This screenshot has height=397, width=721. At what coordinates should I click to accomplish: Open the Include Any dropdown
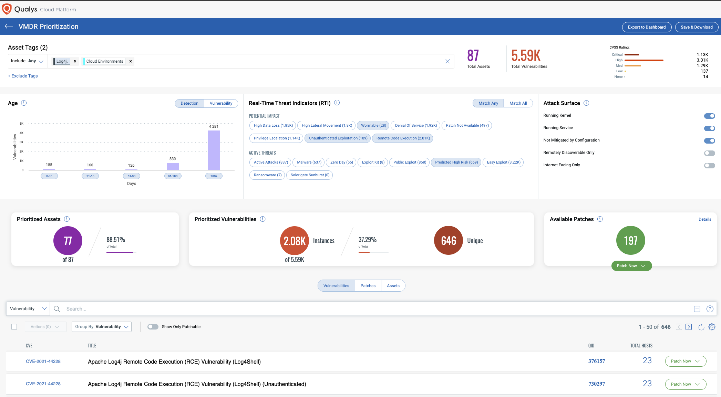[27, 61]
